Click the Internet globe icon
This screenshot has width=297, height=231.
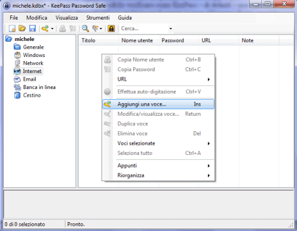[17, 71]
